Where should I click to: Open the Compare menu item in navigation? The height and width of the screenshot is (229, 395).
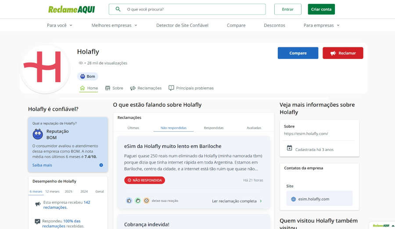[x=236, y=25]
